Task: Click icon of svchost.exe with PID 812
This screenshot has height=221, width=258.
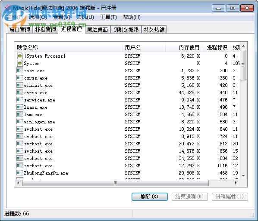Action: coord(20,144)
